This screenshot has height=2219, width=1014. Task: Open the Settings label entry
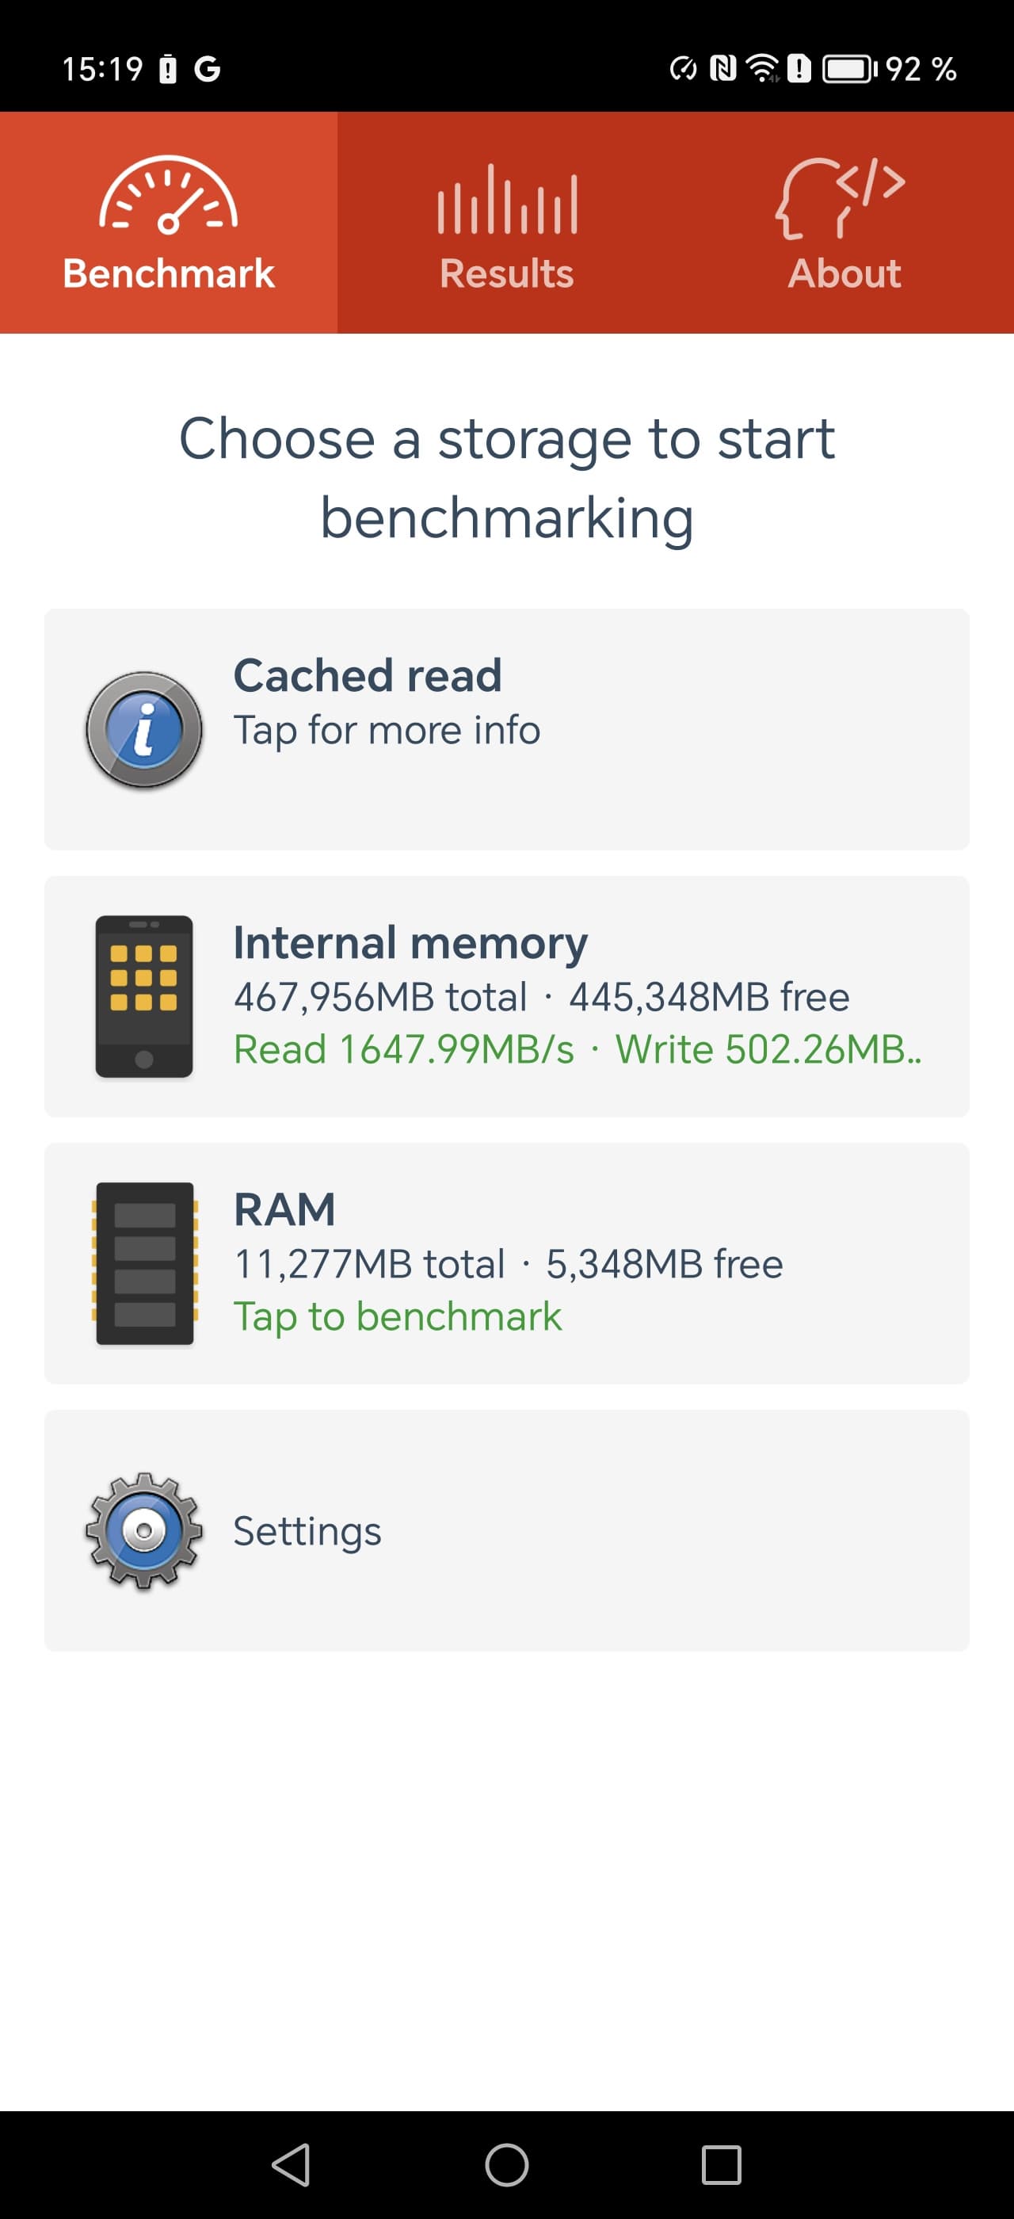[307, 1531]
